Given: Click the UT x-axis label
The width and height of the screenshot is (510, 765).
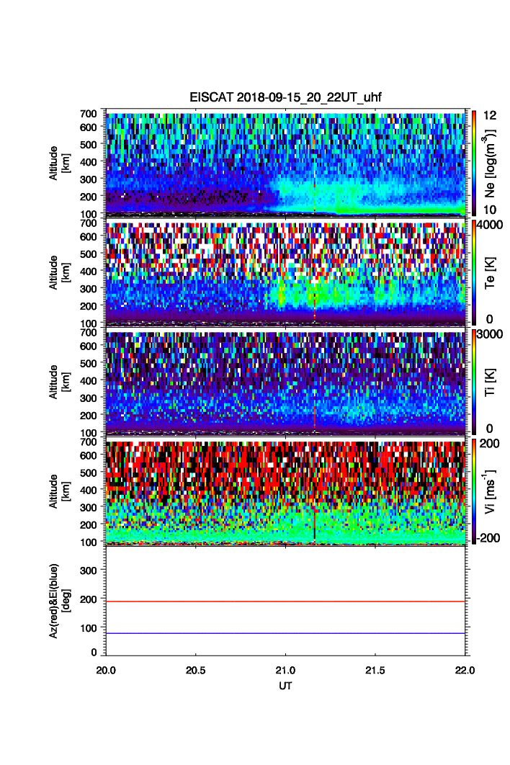Looking at the screenshot, I should pyautogui.click(x=285, y=686).
